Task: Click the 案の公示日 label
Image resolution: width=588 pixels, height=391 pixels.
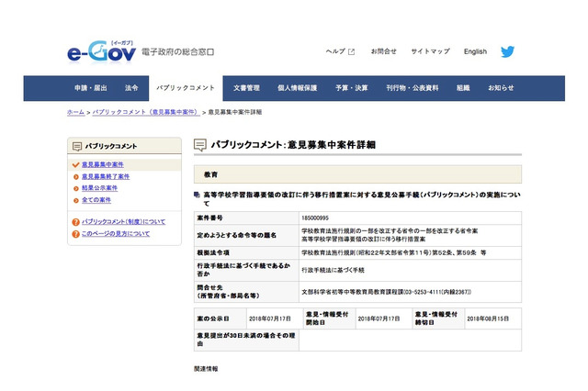Action: [x=213, y=318]
